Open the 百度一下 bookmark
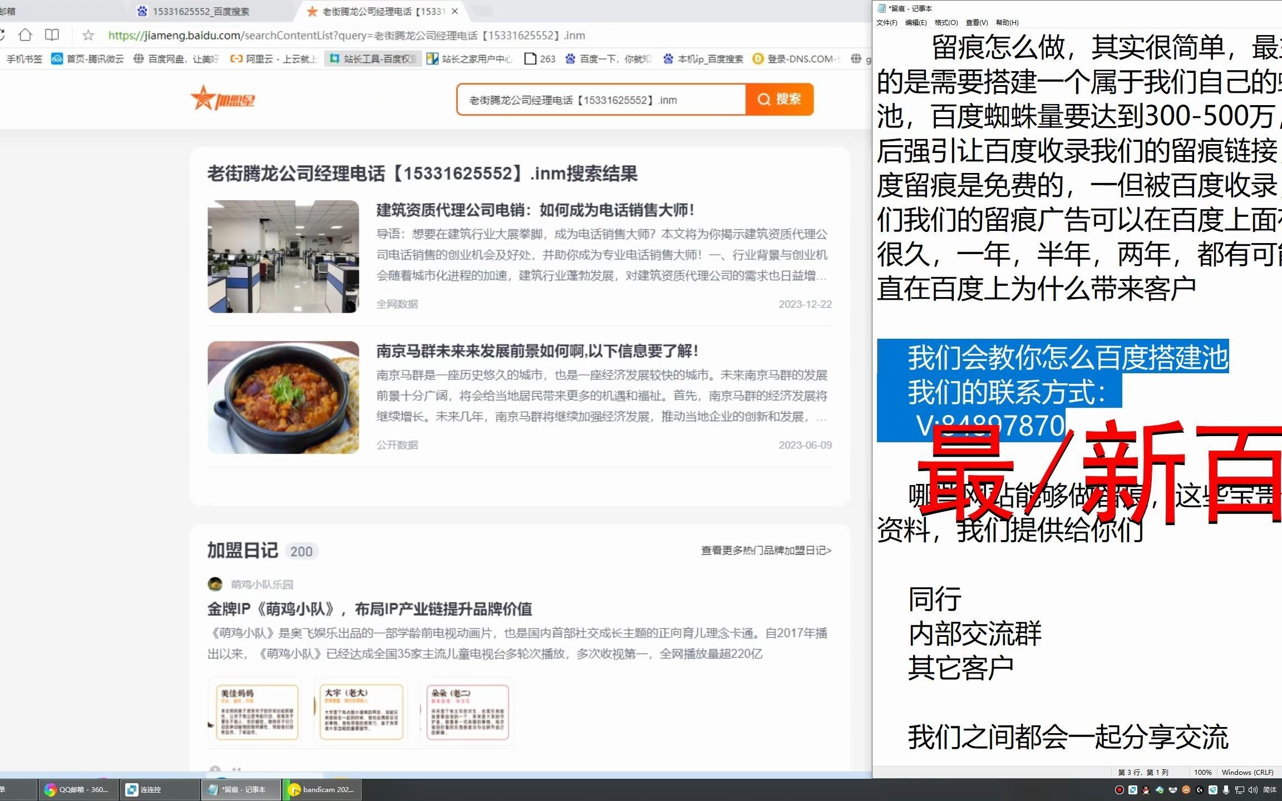 609,58
